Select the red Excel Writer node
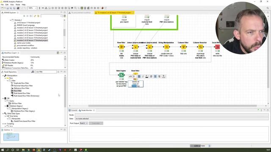Image resolution: width=271 pixels, height=152 pixels. [217, 47]
